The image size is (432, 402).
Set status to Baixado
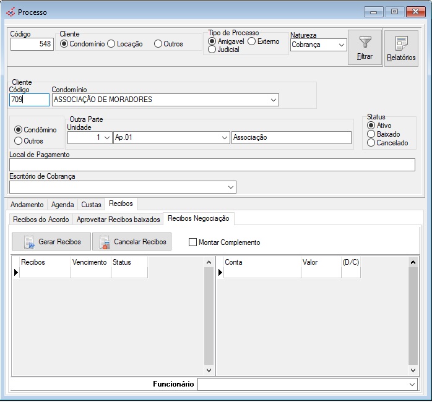pos(371,134)
